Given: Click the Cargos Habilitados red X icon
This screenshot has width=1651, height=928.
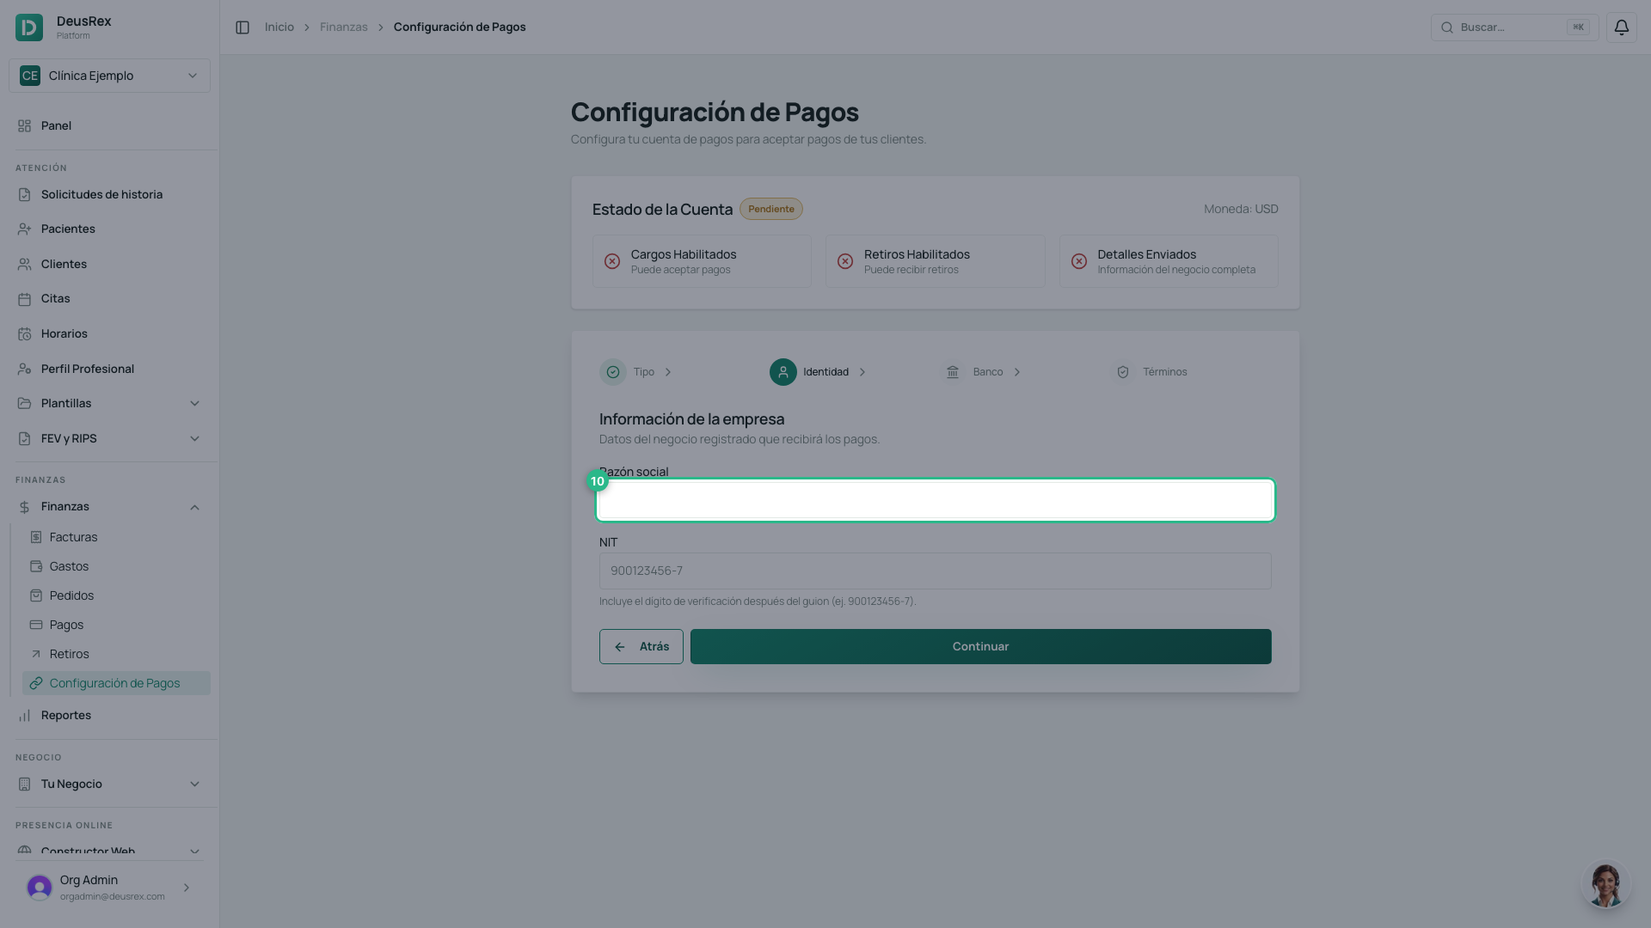Looking at the screenshot, I should coord(612,261).
